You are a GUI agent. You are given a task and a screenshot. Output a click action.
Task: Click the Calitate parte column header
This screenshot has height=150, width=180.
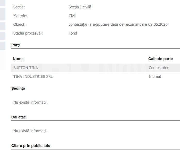point(160,59)
